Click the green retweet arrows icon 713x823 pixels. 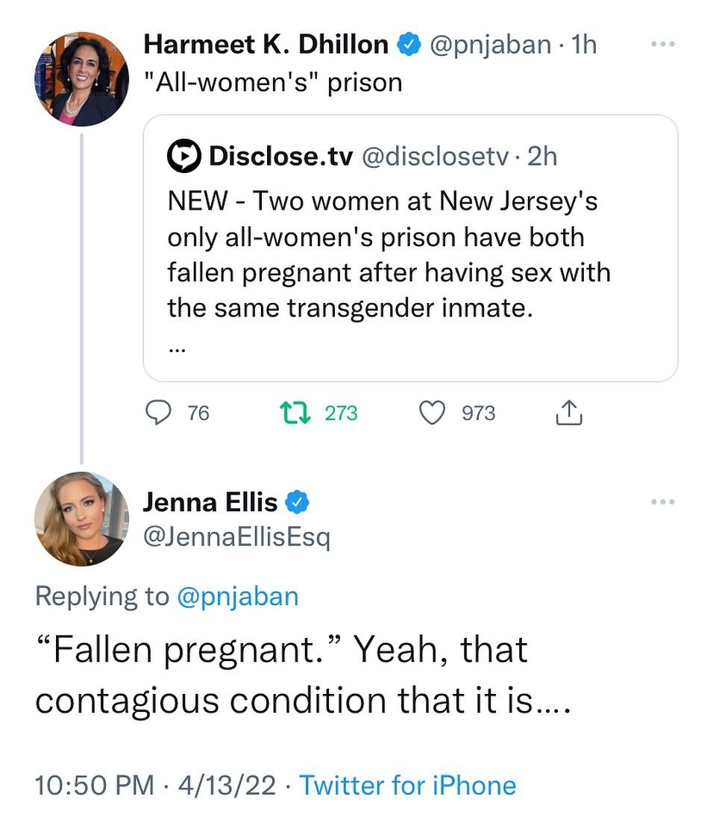295,413
